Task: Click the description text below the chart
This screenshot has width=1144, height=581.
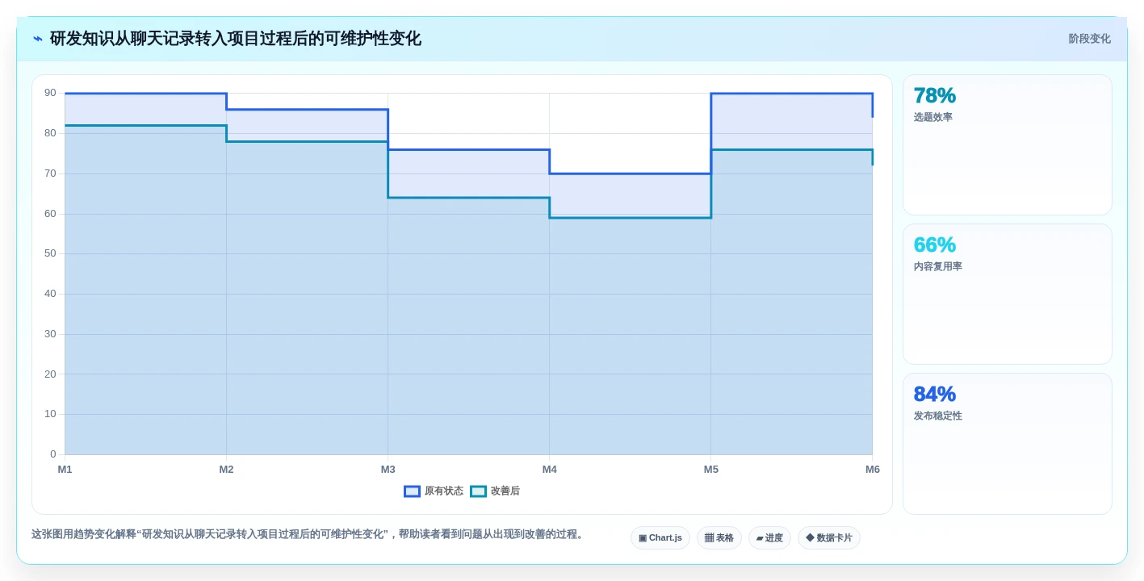Action: coord(309,534)
